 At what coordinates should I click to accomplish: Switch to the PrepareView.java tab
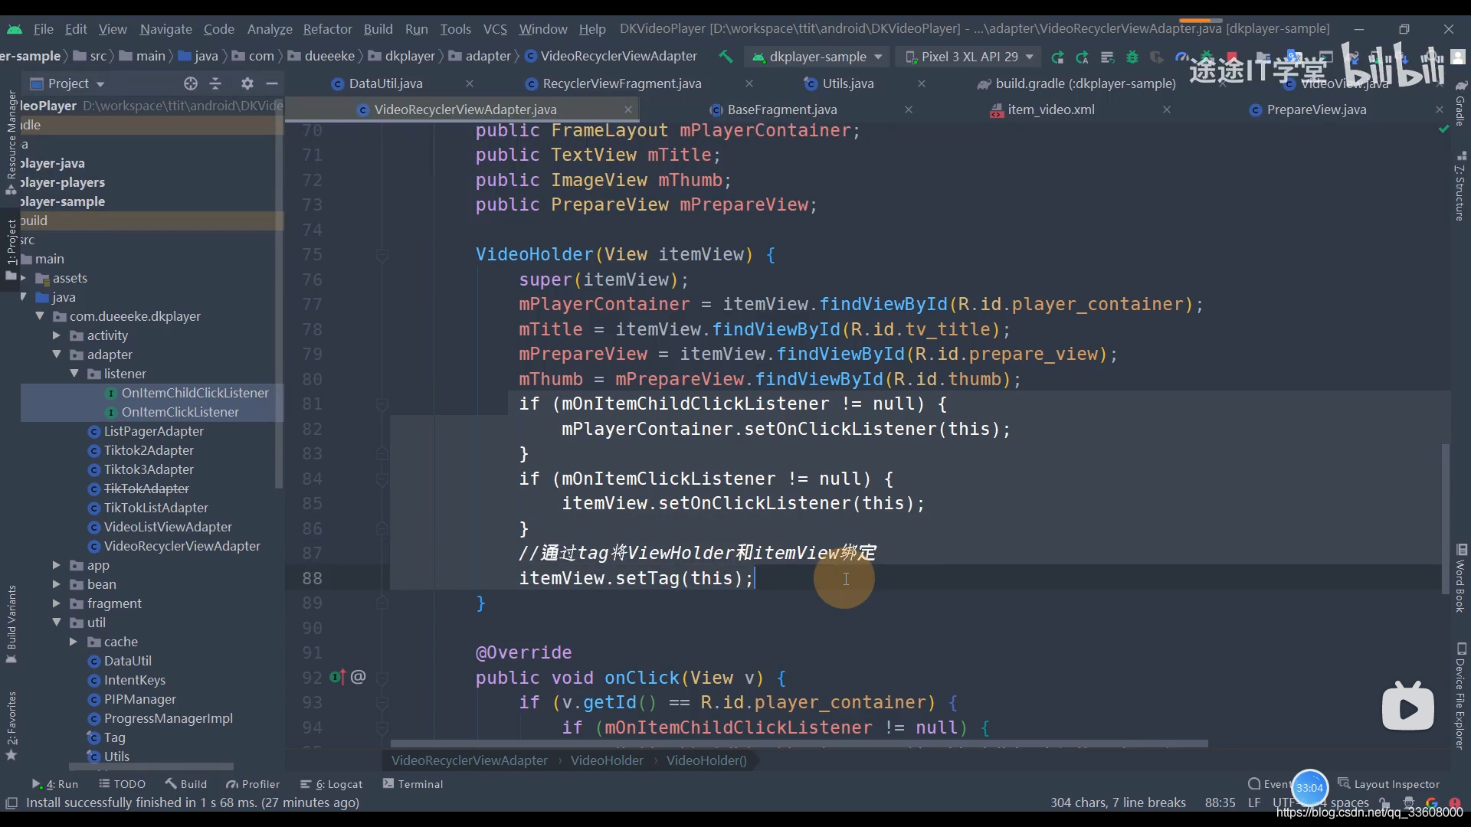pyautogui.click(x=1315, y=110)
